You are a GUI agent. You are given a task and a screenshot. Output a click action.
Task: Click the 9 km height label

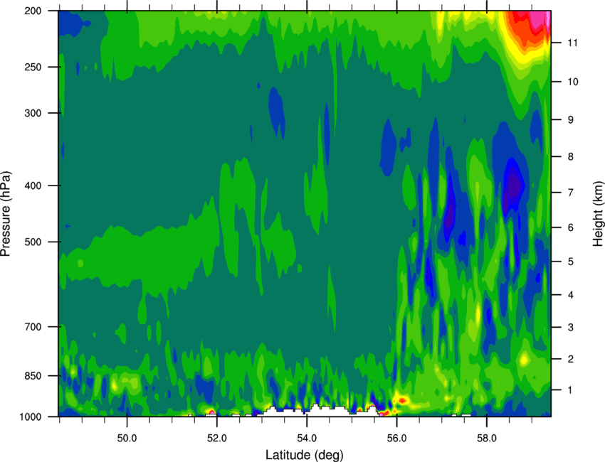(571, 119)
